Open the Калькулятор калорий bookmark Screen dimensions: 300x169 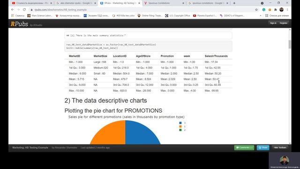click(68, 15)
